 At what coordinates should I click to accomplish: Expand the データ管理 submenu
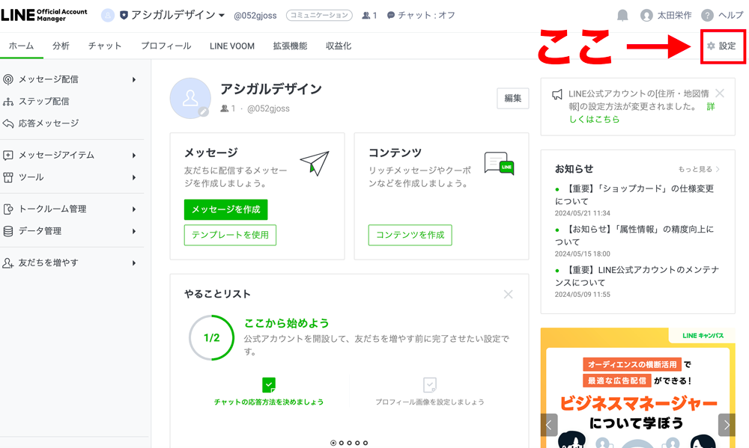pos(134,231)
